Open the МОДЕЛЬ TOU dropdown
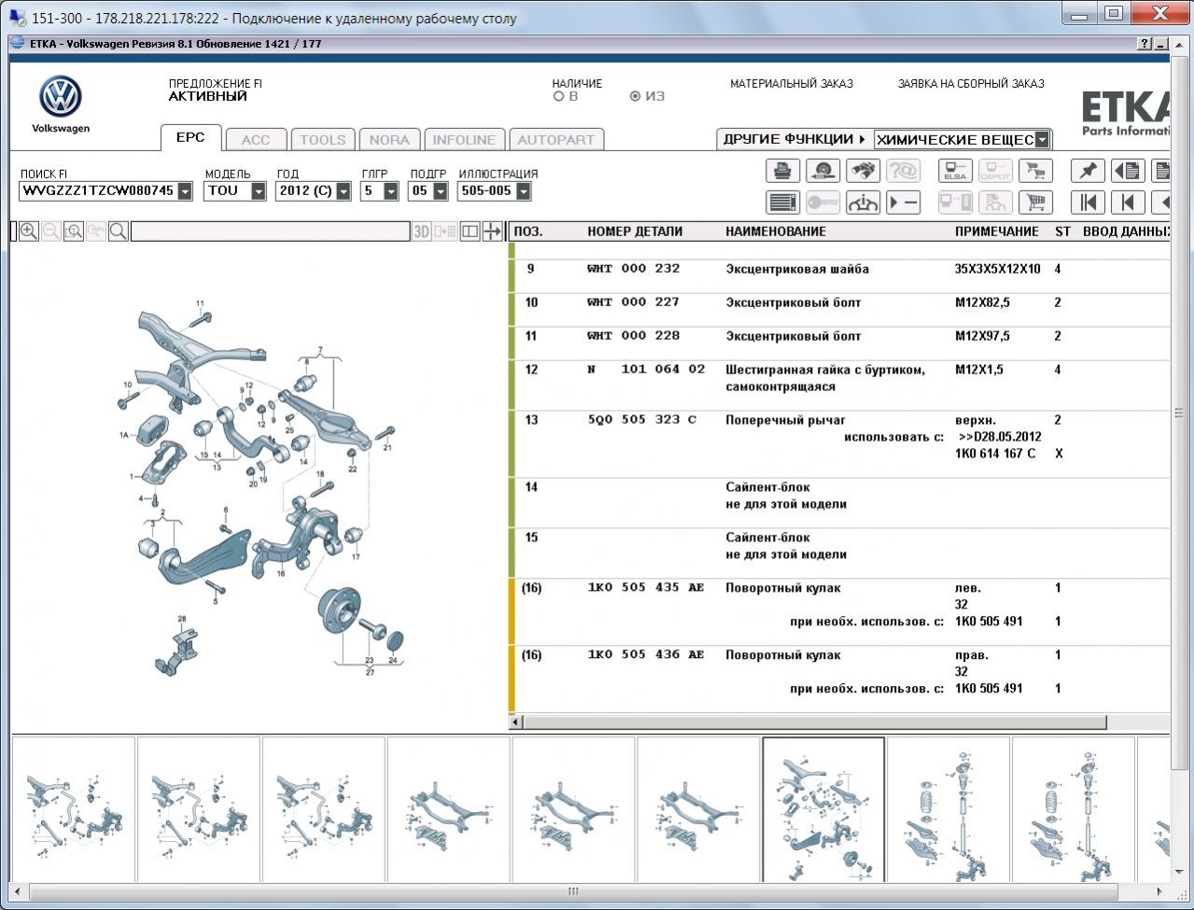This screenshot has width=1194, height=910. [x=259, y=191]
